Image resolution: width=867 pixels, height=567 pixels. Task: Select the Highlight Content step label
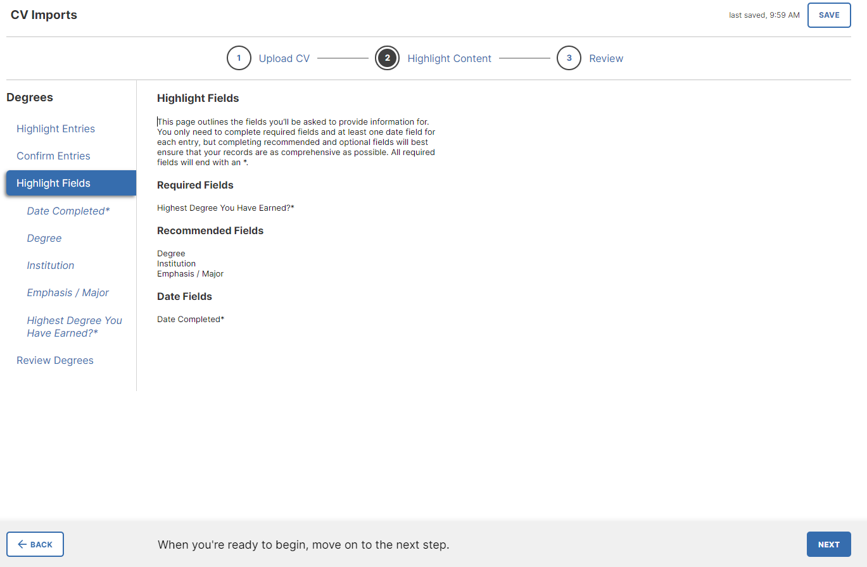(x=450, y=58)
